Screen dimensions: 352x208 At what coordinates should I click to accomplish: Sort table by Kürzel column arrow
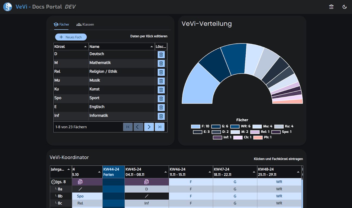tap(86, 47)
